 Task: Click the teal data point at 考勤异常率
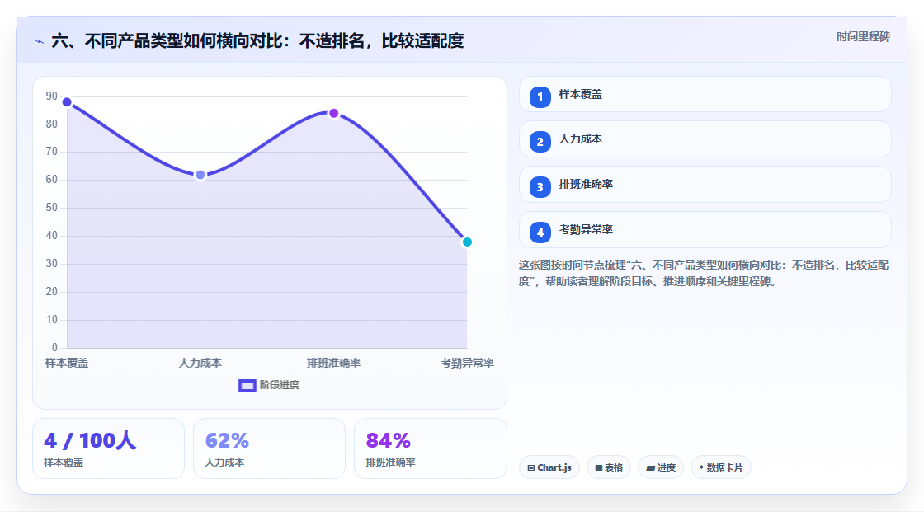point(467,242)
